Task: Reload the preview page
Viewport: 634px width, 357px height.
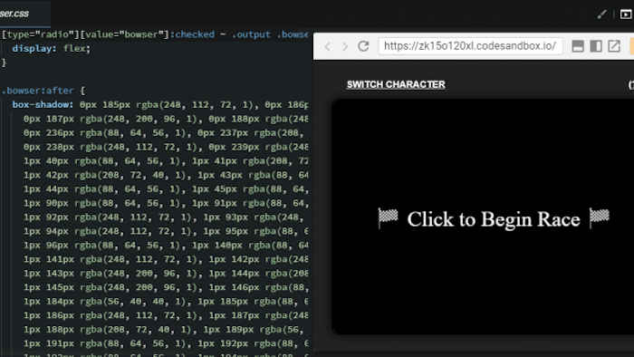Action: click(x=363, y=46)
